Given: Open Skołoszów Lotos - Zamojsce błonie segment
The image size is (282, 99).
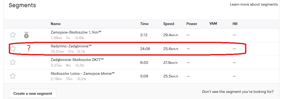Looking at the screenshot, I should (83, 73).
